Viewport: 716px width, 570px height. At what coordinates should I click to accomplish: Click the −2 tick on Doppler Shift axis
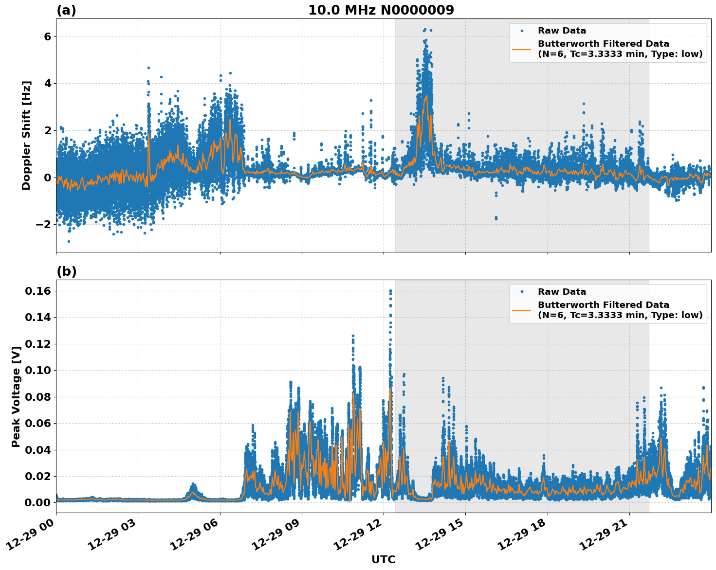(x=41, y=224)
